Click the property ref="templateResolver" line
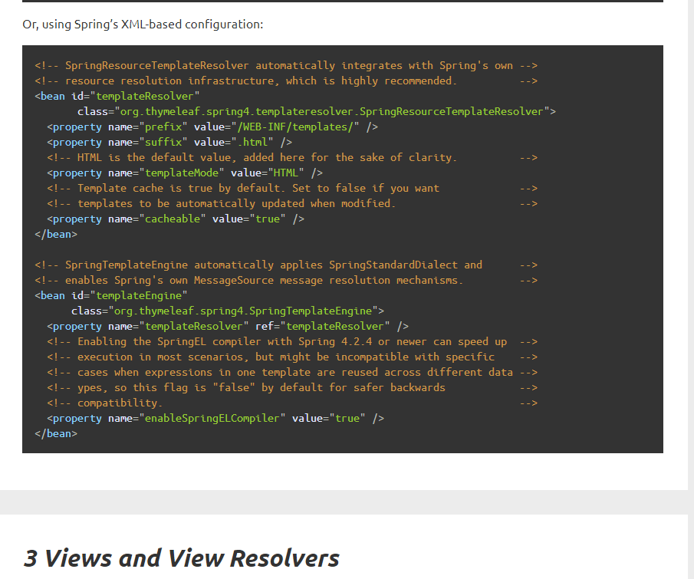The width and height of the screenshot is (694, 579). pyautogui.click(x=228, y=326)
